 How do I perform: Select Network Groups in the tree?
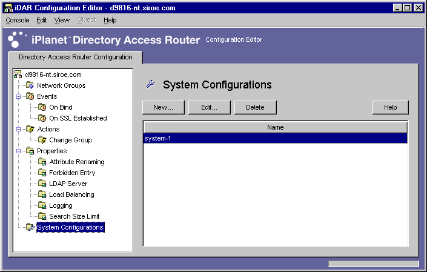pos(61,85)
